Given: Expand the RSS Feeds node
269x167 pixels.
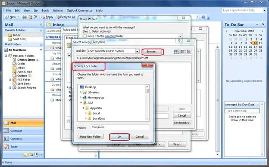Looking at the screenshot, I should click(10, 80).
